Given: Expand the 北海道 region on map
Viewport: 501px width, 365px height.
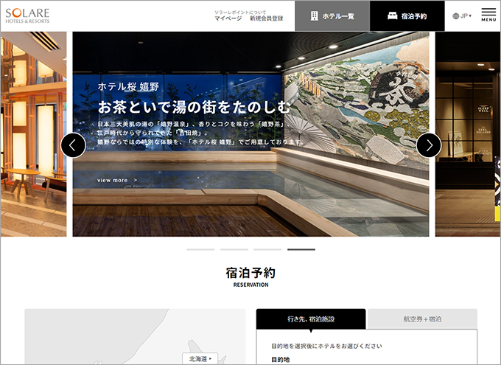Looking at the screenshot, I should coord(200,359).
